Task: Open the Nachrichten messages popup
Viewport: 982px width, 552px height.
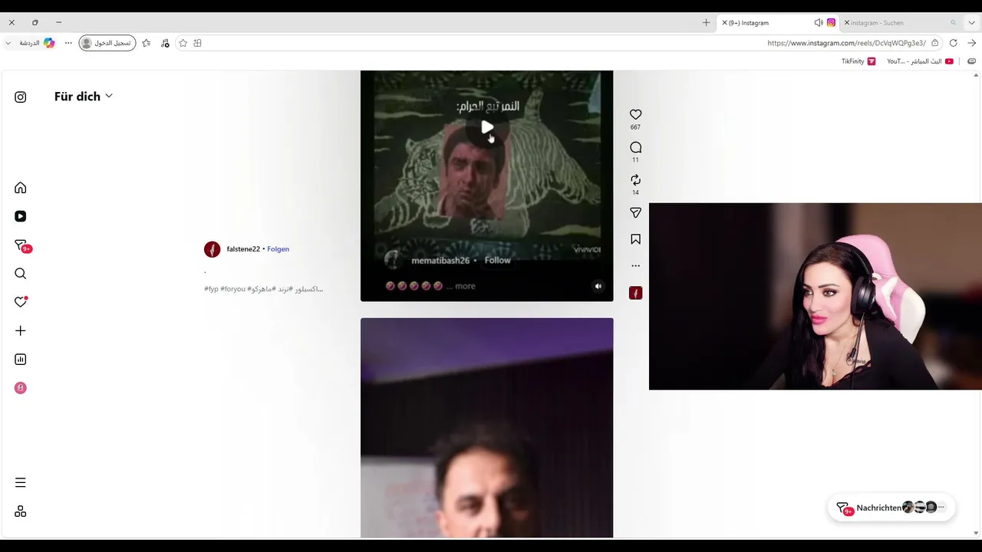Action: tap(891, 508)
